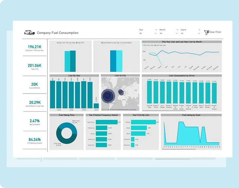Select Twila M. Popp's bar in the driver chart

coord(149,92)
